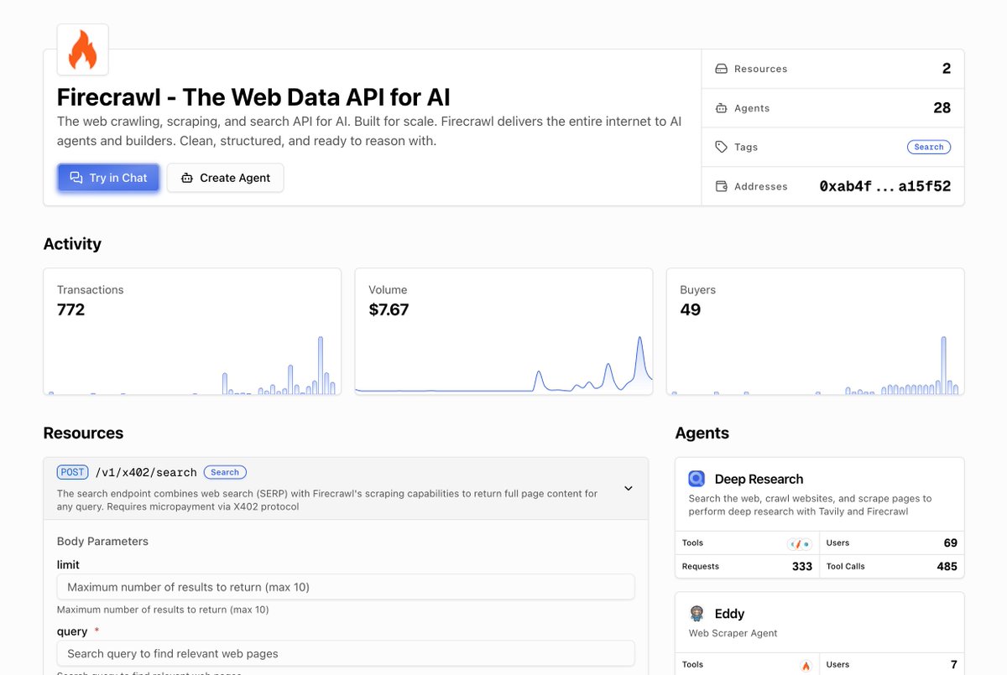
Task: Click the 0xab4f...a15f52 address
Action: (x=885, y=186)
